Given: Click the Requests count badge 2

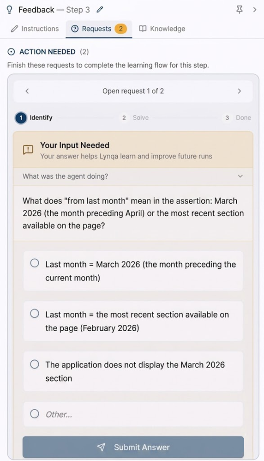Looking at the screenshot, I should point(120,29).
